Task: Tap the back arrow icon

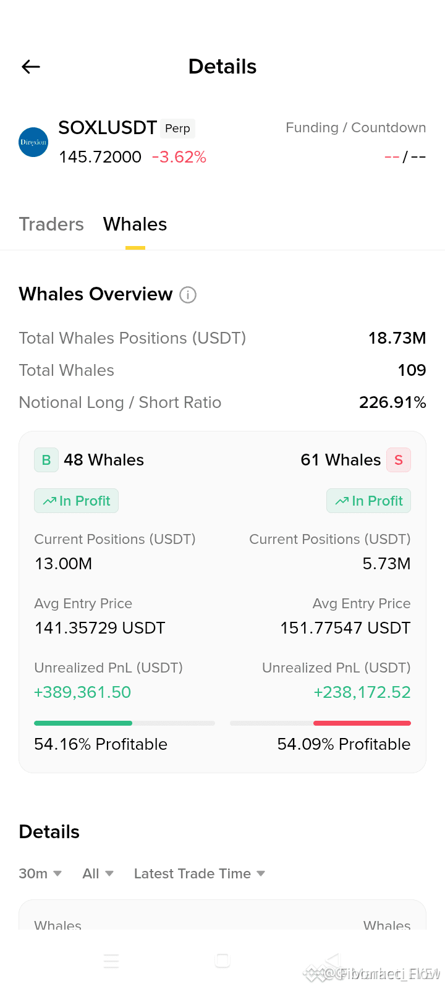Action: pos(31,67)
